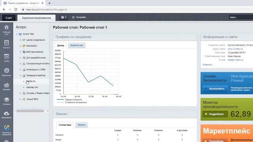The image size is (253, 142).
Task: Close the Панель управления browser tab
Action: click(x=42, y=3)
